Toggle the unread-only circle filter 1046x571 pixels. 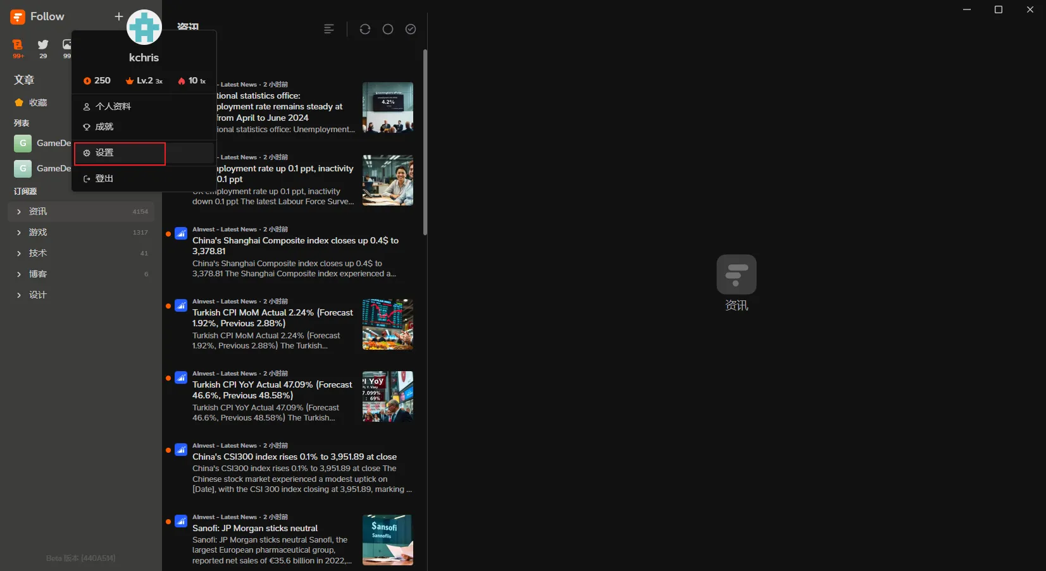click(x=388, y=29)
